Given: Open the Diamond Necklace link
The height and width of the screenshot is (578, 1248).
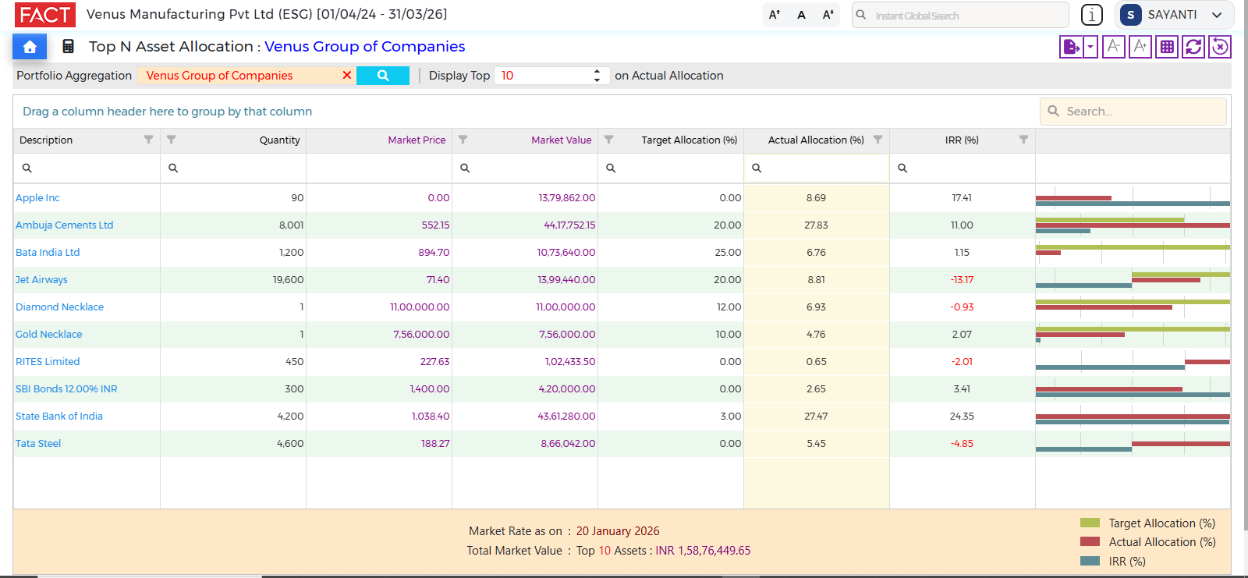Looking at the screenshot, I should 59,307.
